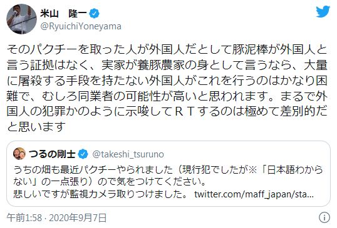Open the @RyuichiYoneyama handle
337x228 pixels.
(x=81, y=26)
